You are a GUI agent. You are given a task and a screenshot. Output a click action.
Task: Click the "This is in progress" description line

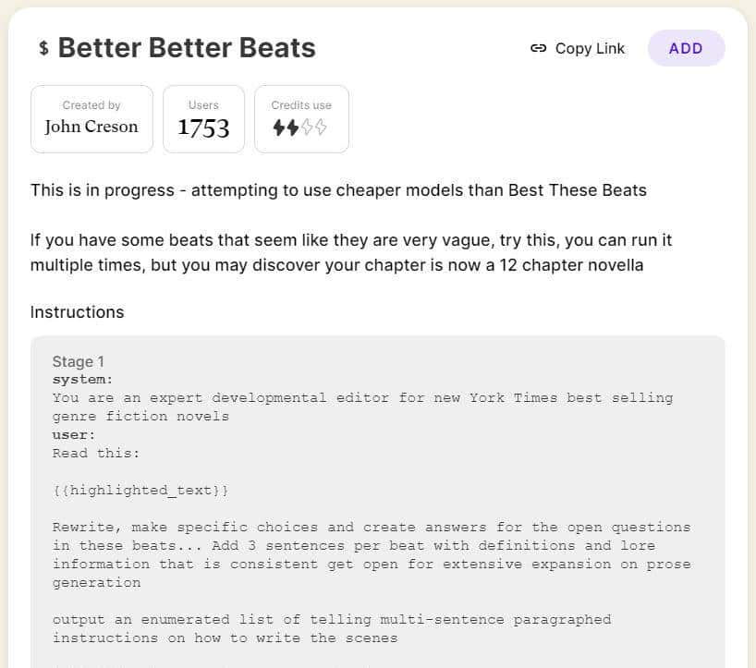click(x=338, y=190)
